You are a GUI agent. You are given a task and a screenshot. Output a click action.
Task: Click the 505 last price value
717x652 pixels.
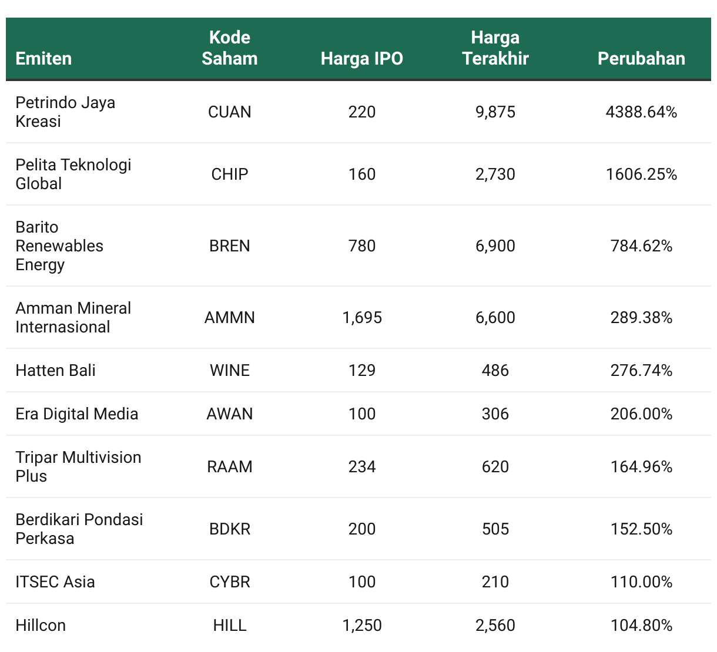(x=495, y=529)
